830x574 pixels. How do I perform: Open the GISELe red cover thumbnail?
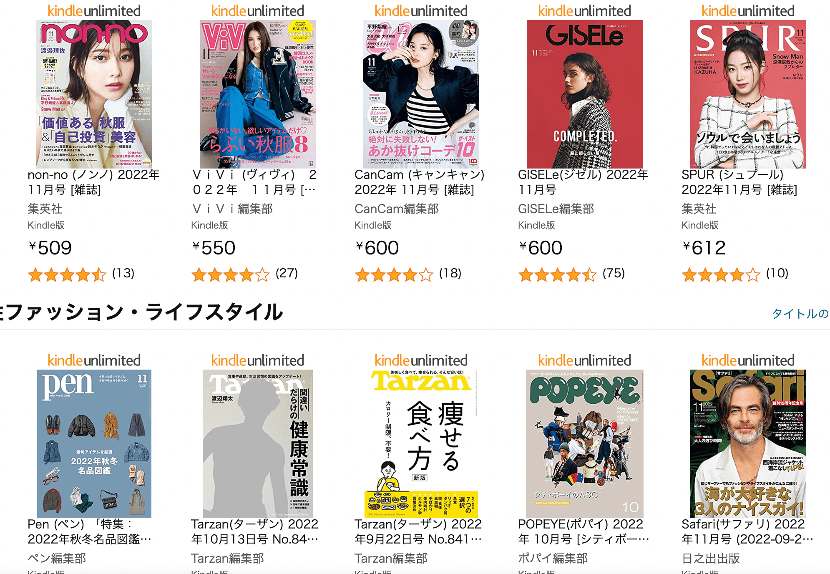[x=585, y=94]
